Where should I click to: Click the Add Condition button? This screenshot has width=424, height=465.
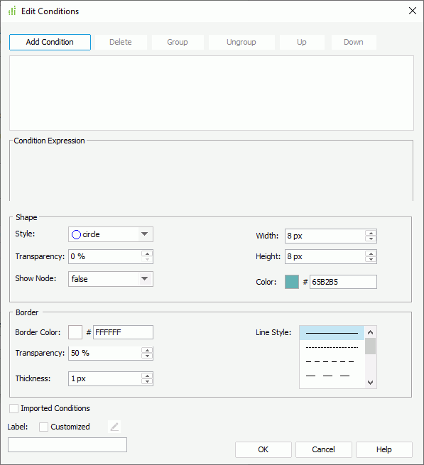50,42
